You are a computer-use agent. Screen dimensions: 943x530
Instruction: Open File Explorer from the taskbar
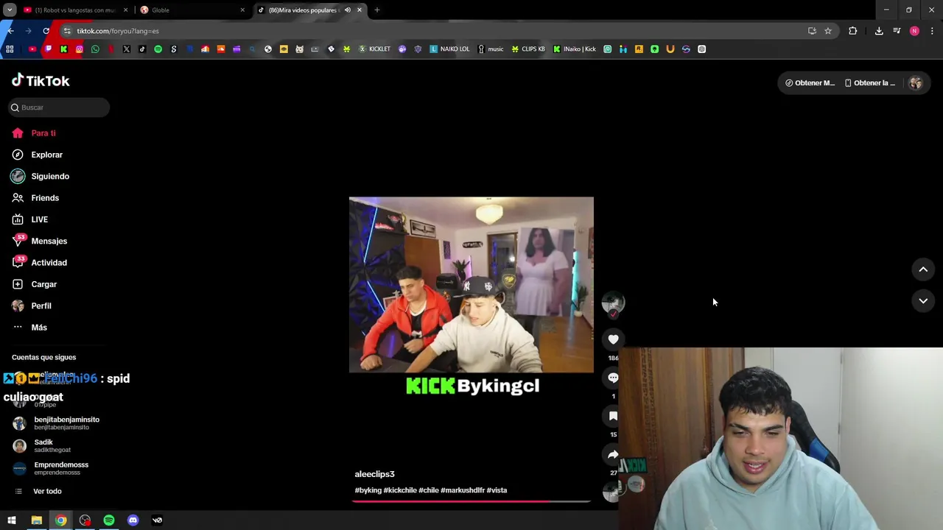pyautogui.click(x=36, y=520)
